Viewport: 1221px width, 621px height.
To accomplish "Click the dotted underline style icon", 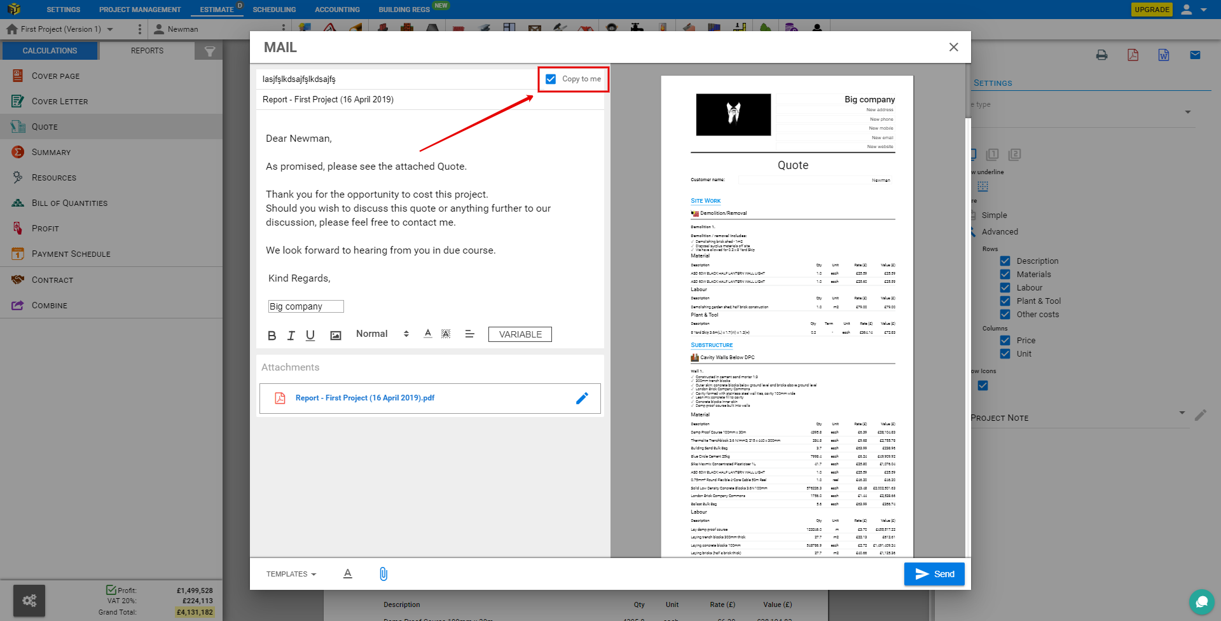I will pos(983,186).
